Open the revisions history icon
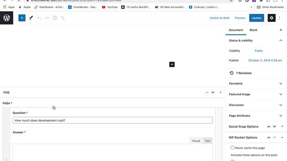287x161 pixels. [231, 73]
